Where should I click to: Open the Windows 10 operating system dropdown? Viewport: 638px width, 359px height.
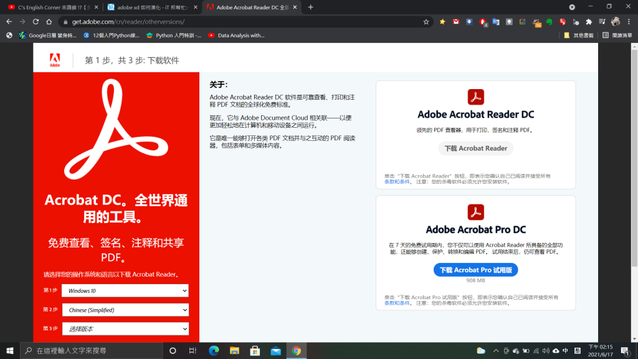(x=125, y=290)
